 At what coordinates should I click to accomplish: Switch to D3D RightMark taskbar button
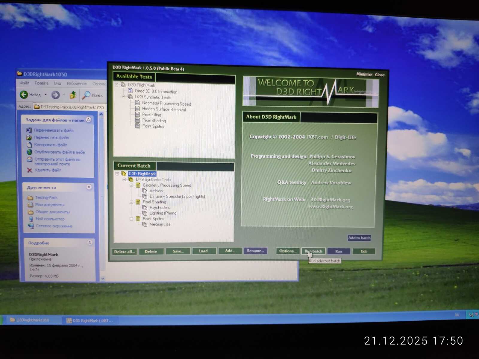pos(90,321)
